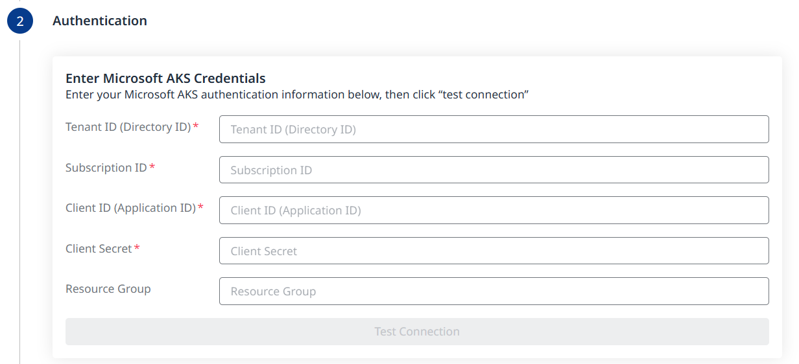Click the required asterisk next to Subscription ID
This screenshot has width=799, height=364.
(152, 167)
